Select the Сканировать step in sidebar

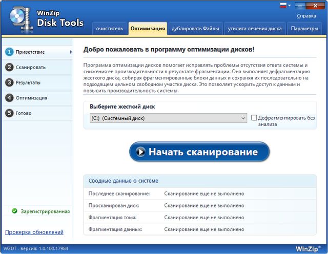point(37,67)
